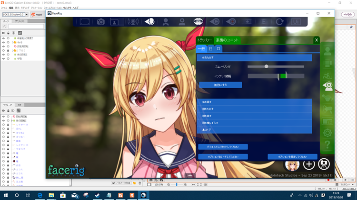Open the ヘルプ menu in Cubism Editor
Image resolution: width=357 pixels, height=200 pixels.
tap(75, 8)
